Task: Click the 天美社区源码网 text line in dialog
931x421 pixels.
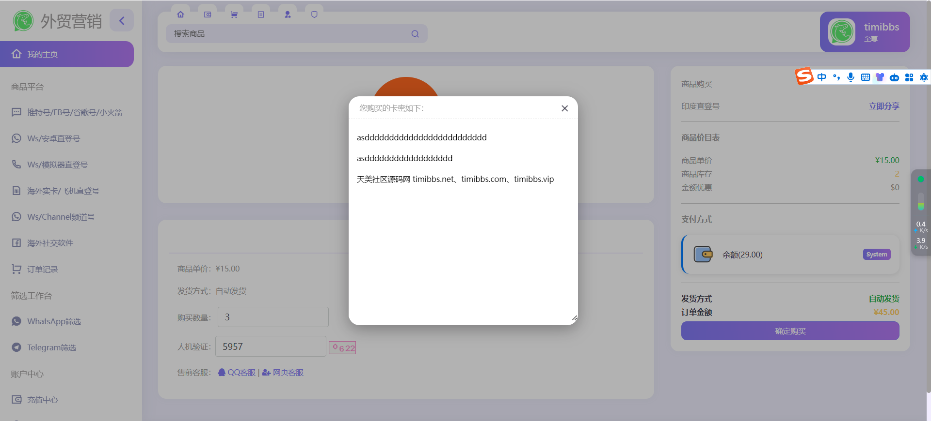Action: [x=455, y=179]
